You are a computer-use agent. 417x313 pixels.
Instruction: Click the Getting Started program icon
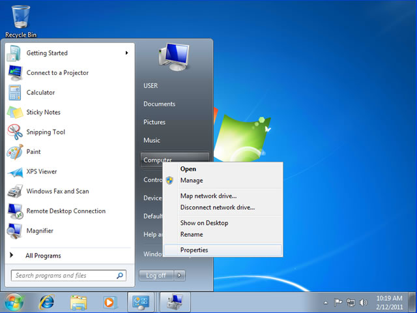(x=14, y=53)
